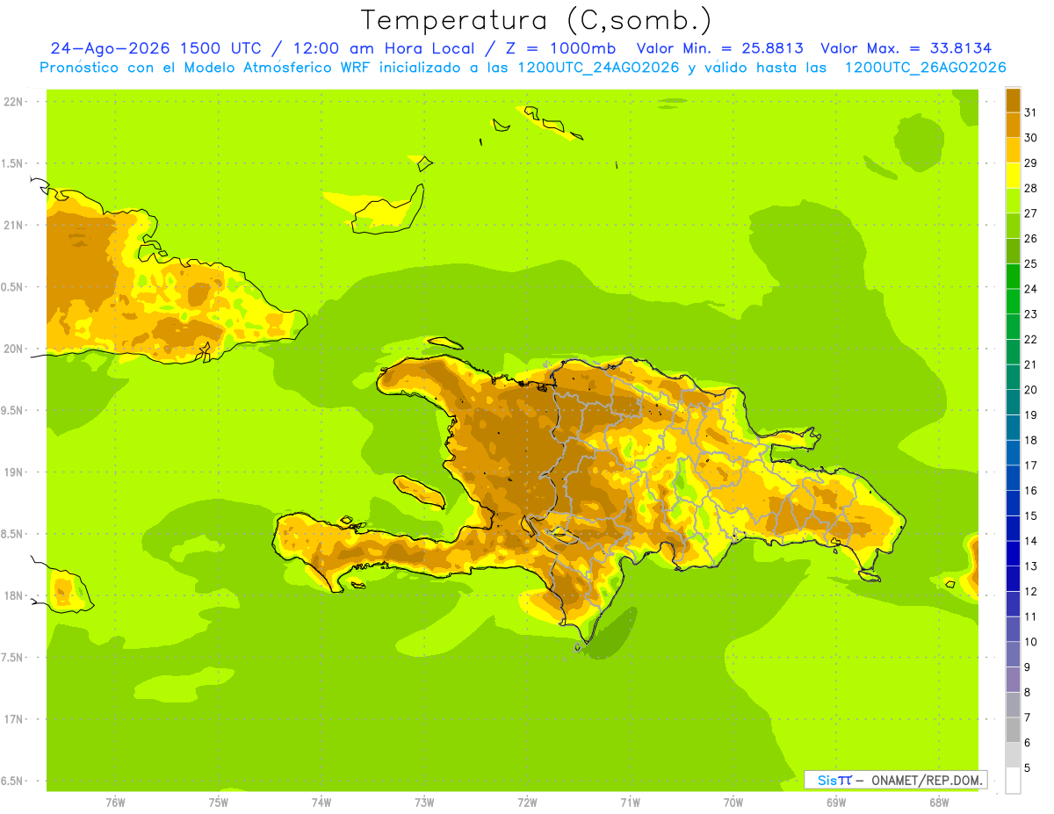
Task: Click the 'Valor Max. = 33.8134' value
Action: click(906, 48)
